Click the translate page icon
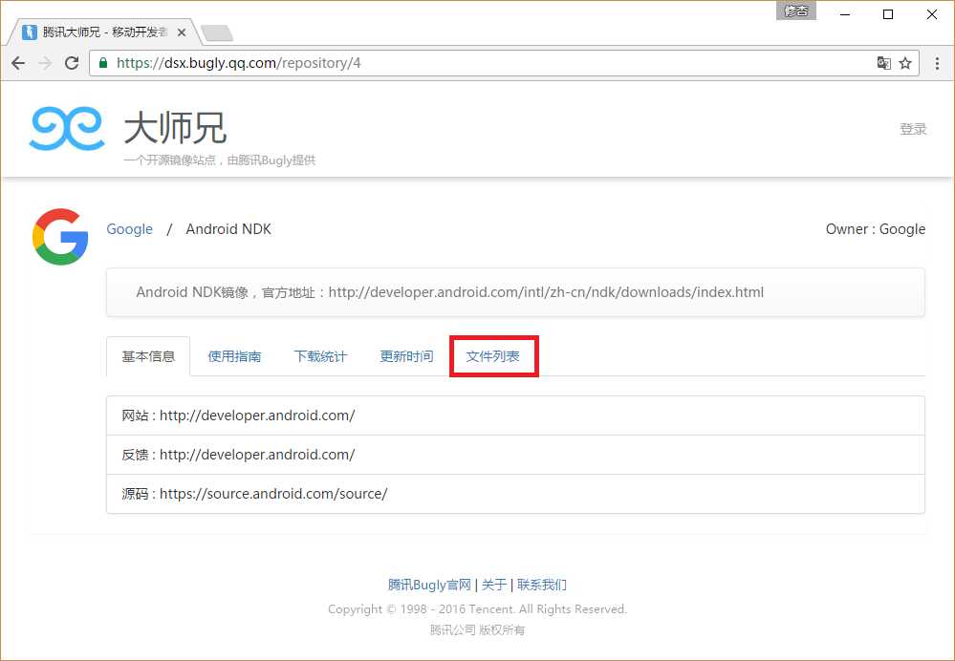The height and width of the screenshot is (661, 955). [883, 63]
